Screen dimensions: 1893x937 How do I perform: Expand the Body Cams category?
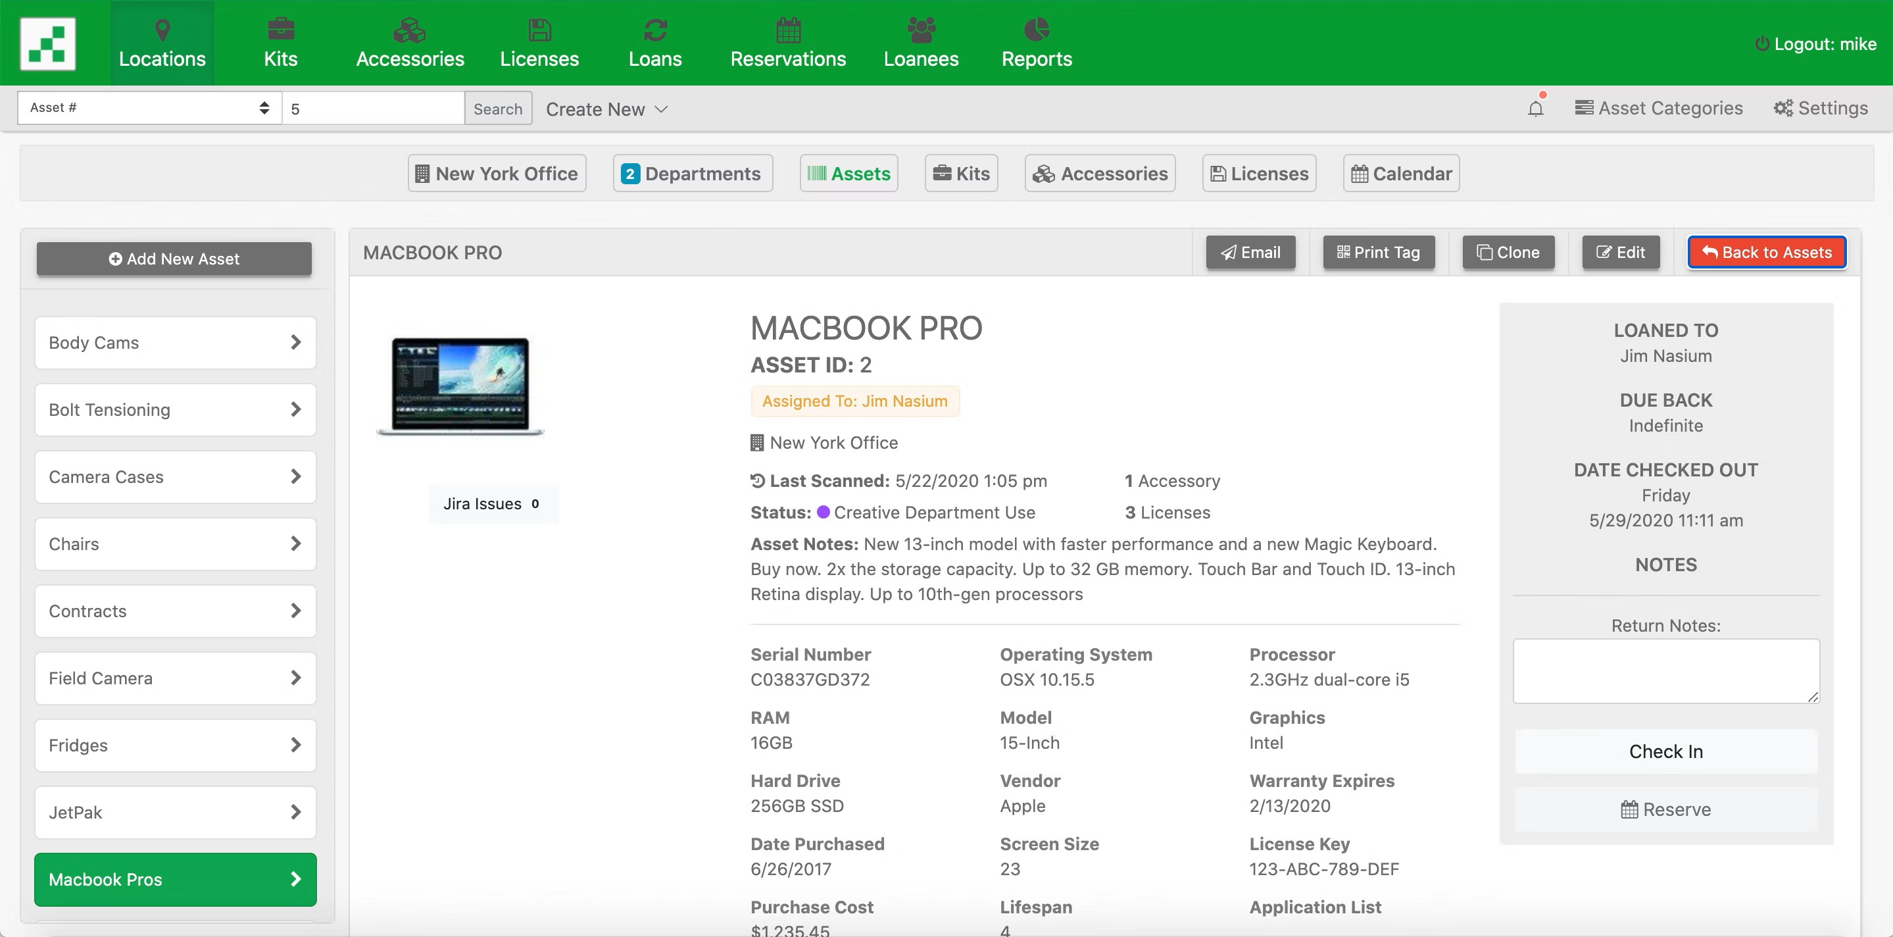297,342
